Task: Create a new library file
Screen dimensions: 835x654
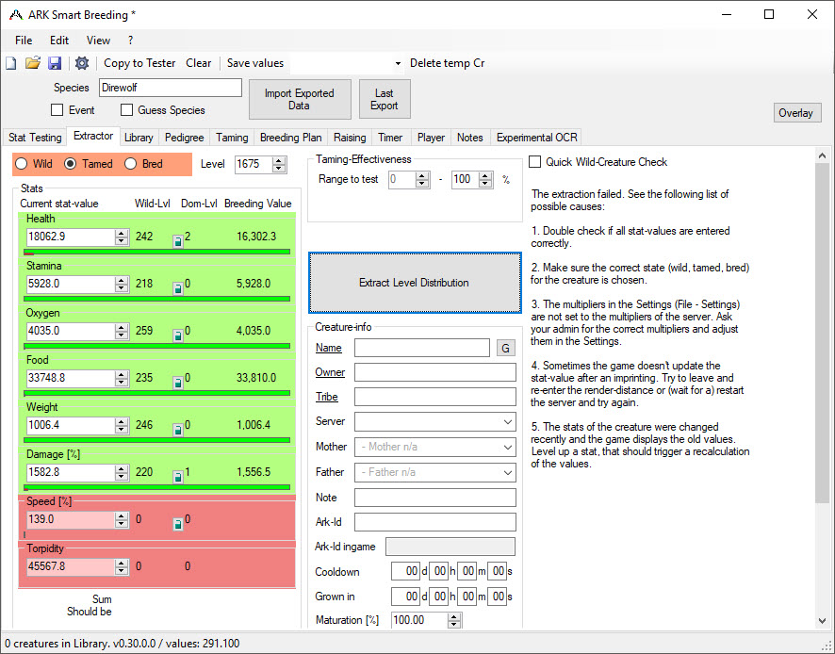Action: (x=10, y=62)
